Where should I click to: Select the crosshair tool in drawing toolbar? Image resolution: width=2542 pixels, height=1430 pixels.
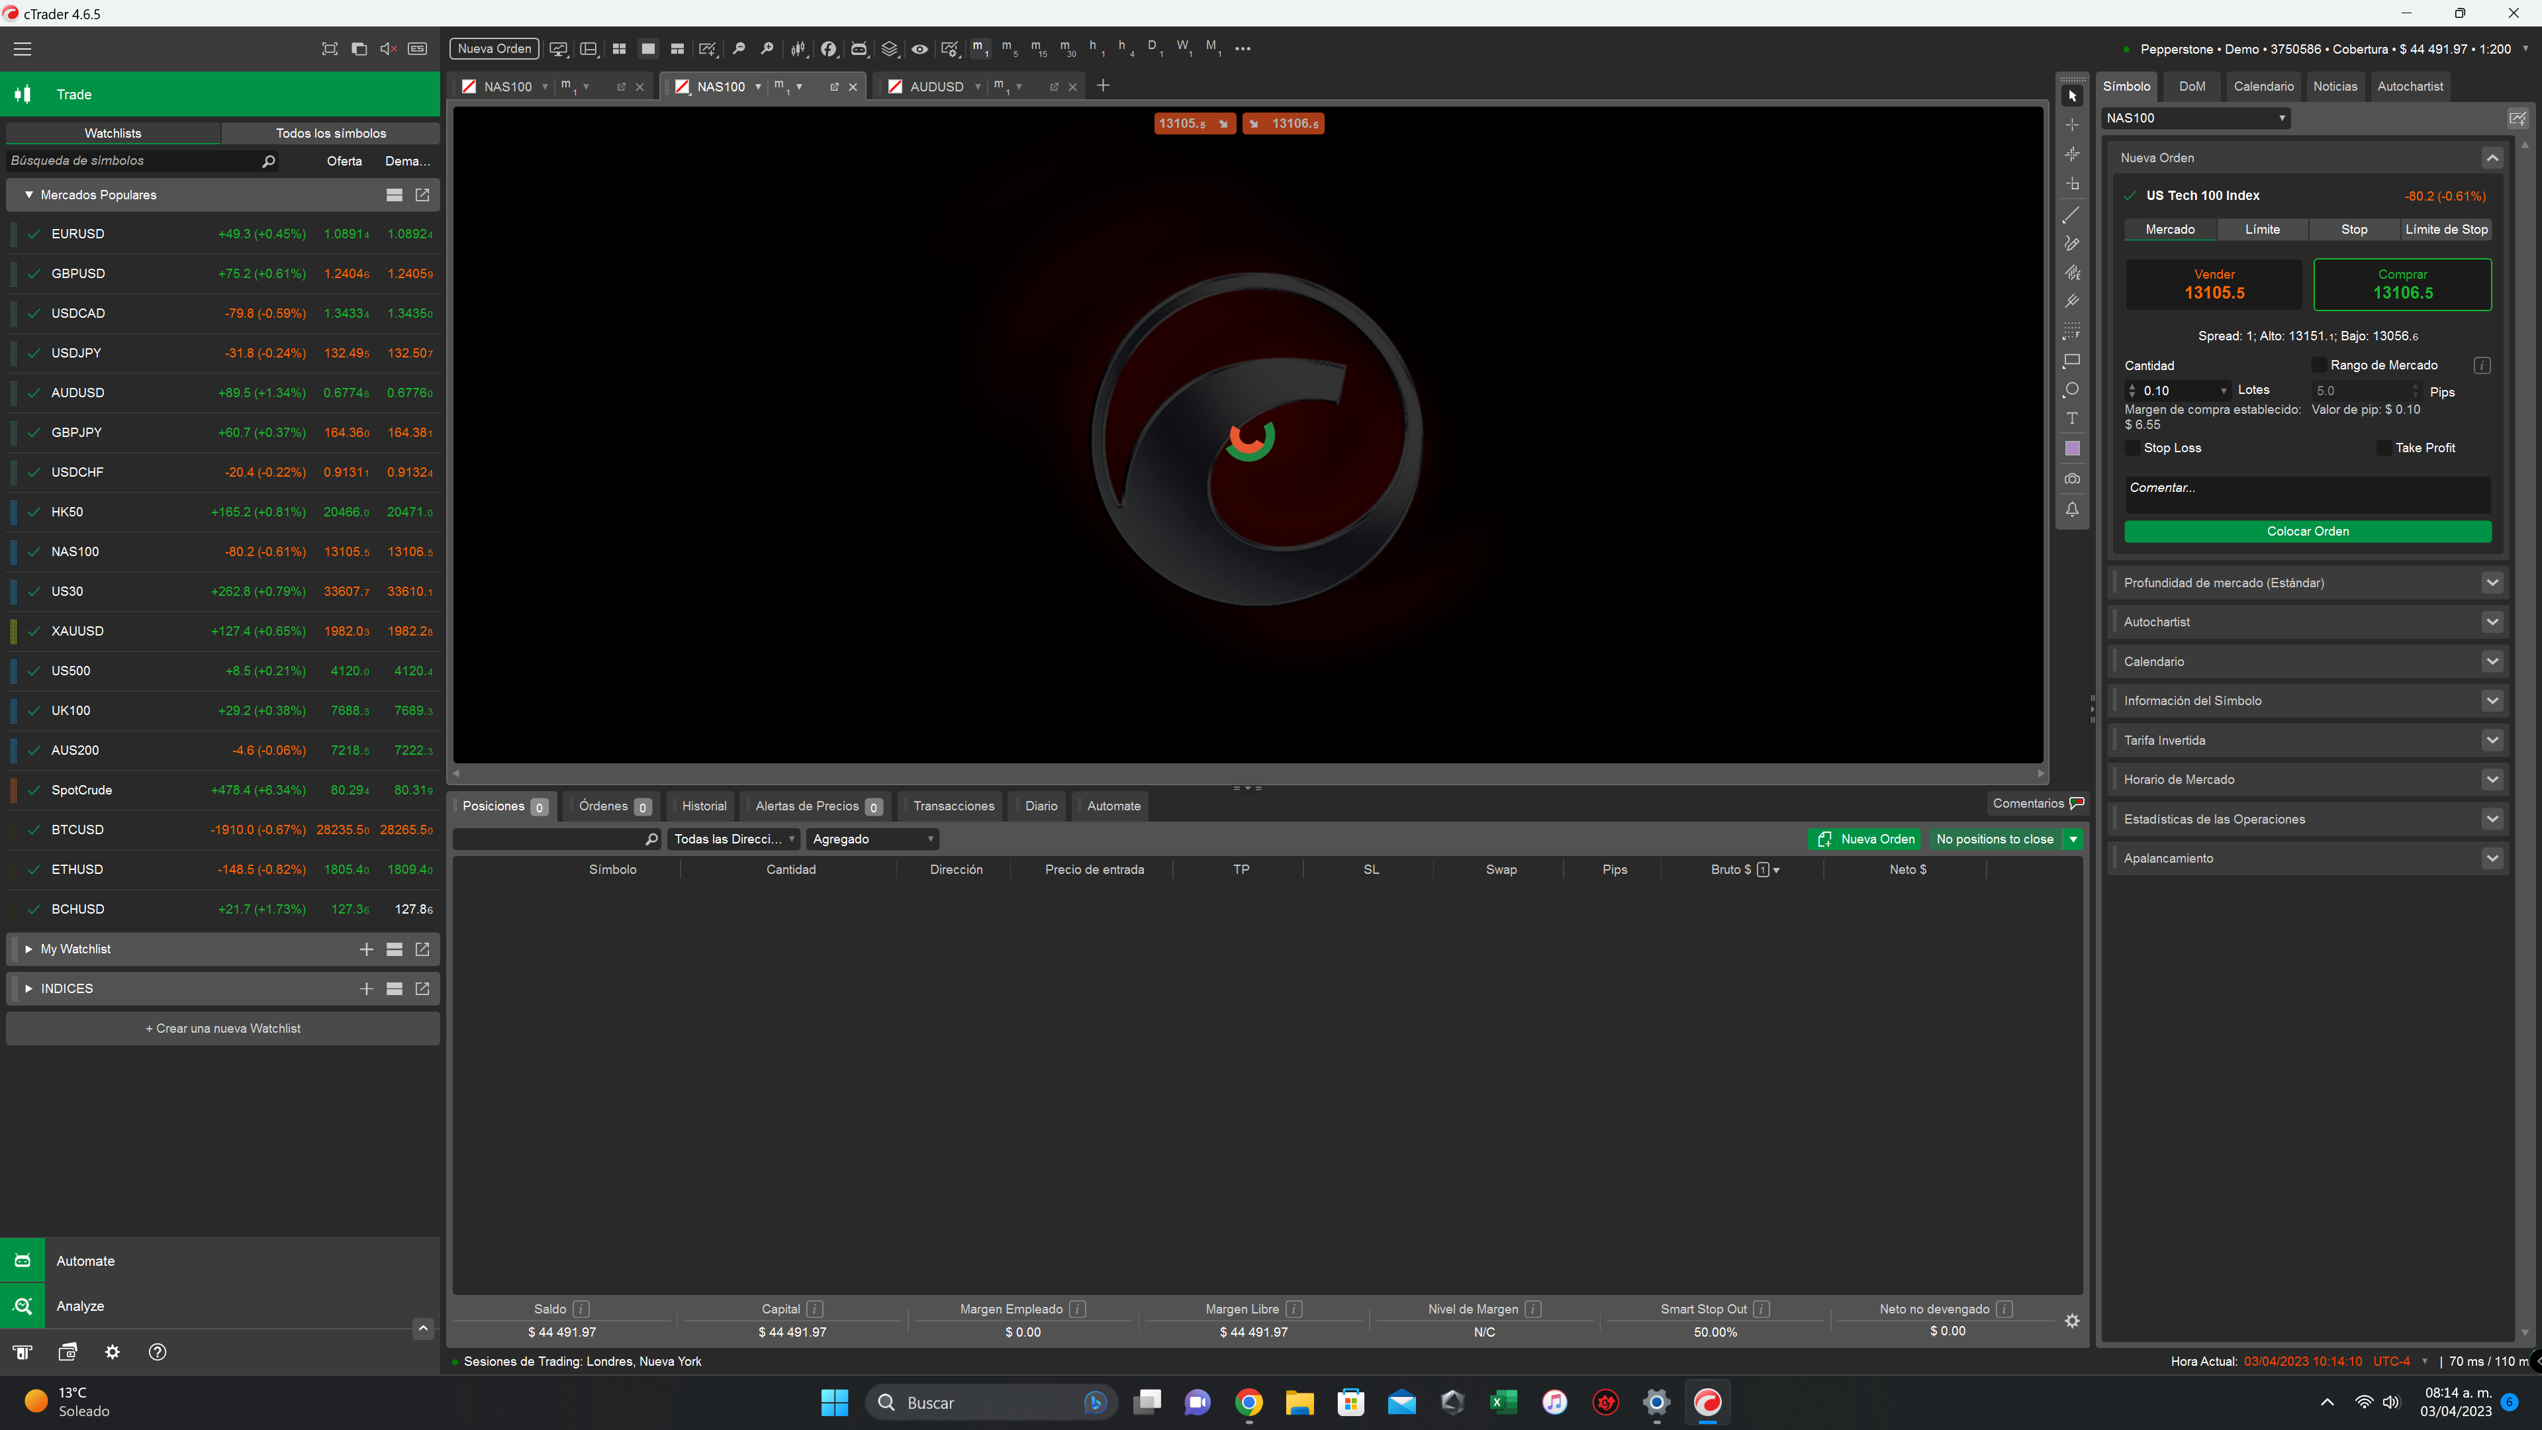coord(2072,125)
